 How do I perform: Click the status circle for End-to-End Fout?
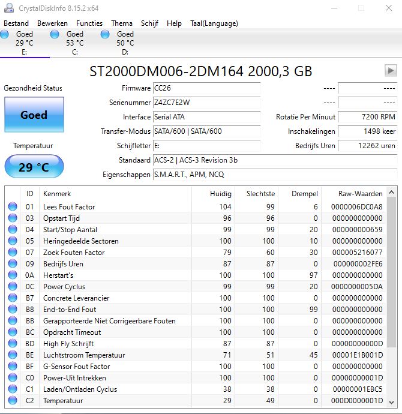(x=13, y=309)
